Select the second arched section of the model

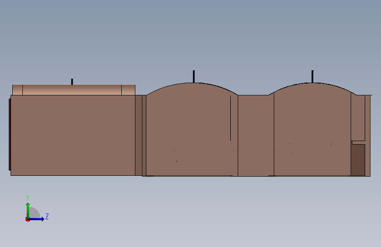point(312,129)
